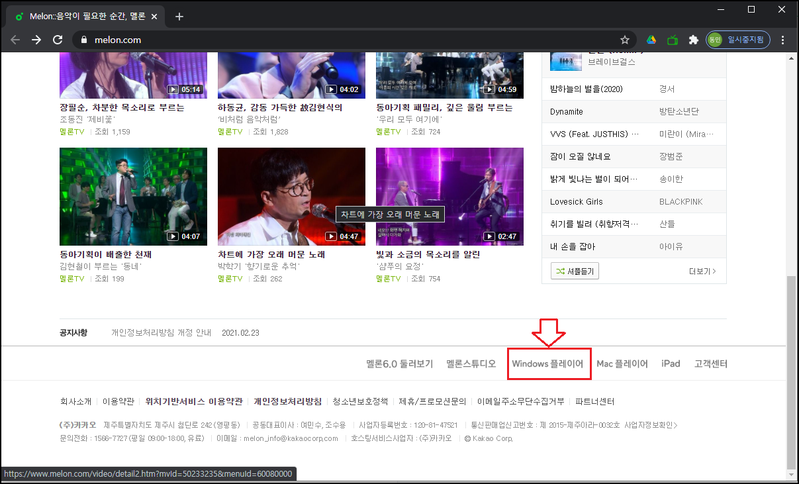The image size is (799, 484).
Task: Open video title 빛과 소금의 목소리를 알린
Action: [x=428, y=254]
